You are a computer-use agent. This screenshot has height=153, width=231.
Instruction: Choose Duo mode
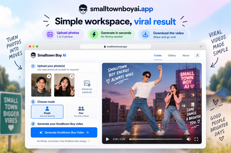pyautogui.click(x=81, y=112)
